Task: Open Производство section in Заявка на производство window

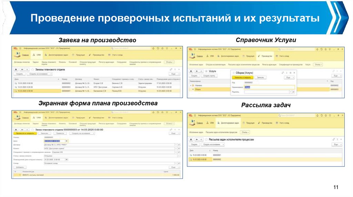Action: click(x=97, y=55)
